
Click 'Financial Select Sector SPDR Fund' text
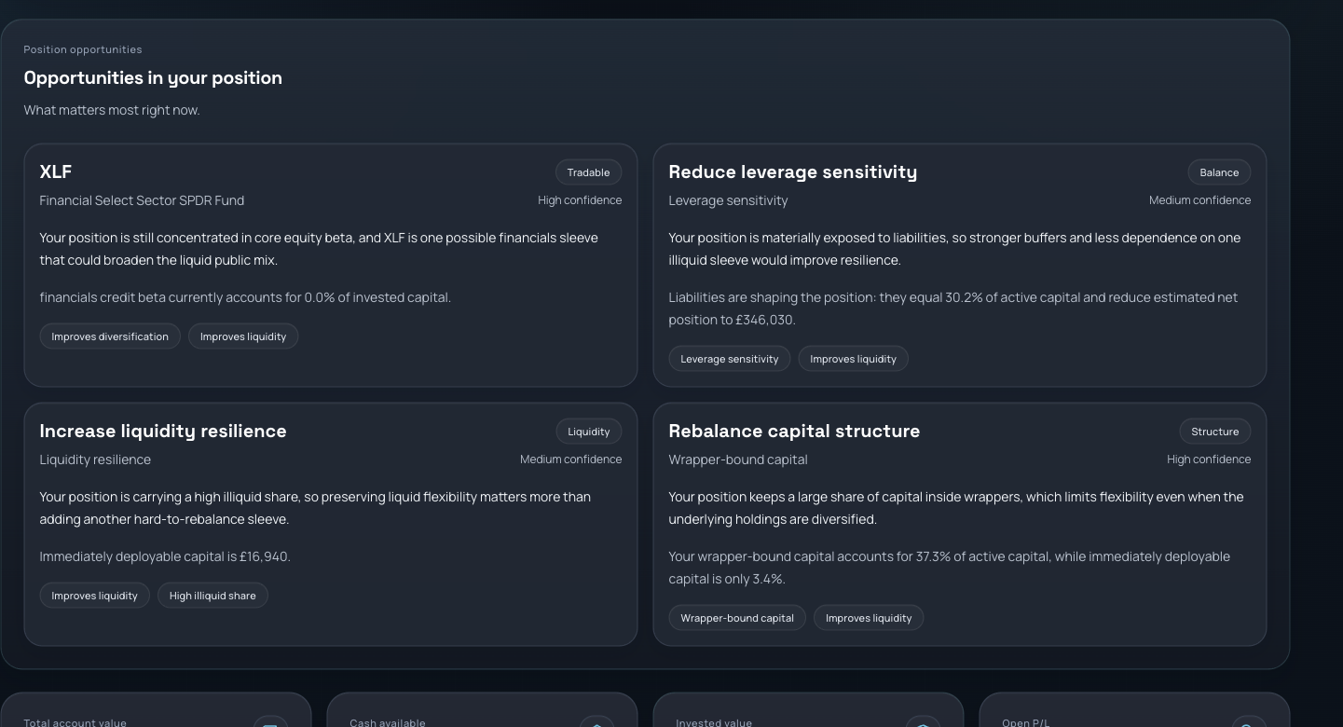pyautogui.click(x=142, y=200)
